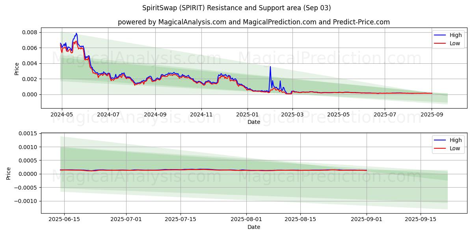The width and height of the screenshot is (473, 236).
Task: Select the −0.0005 price tick label
Action: (26, 188)
